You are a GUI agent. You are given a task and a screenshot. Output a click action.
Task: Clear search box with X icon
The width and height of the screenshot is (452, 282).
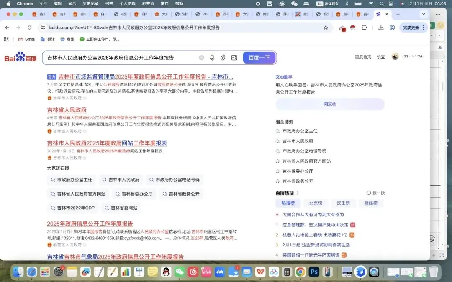pyautogui.click(x=201, y=58)
